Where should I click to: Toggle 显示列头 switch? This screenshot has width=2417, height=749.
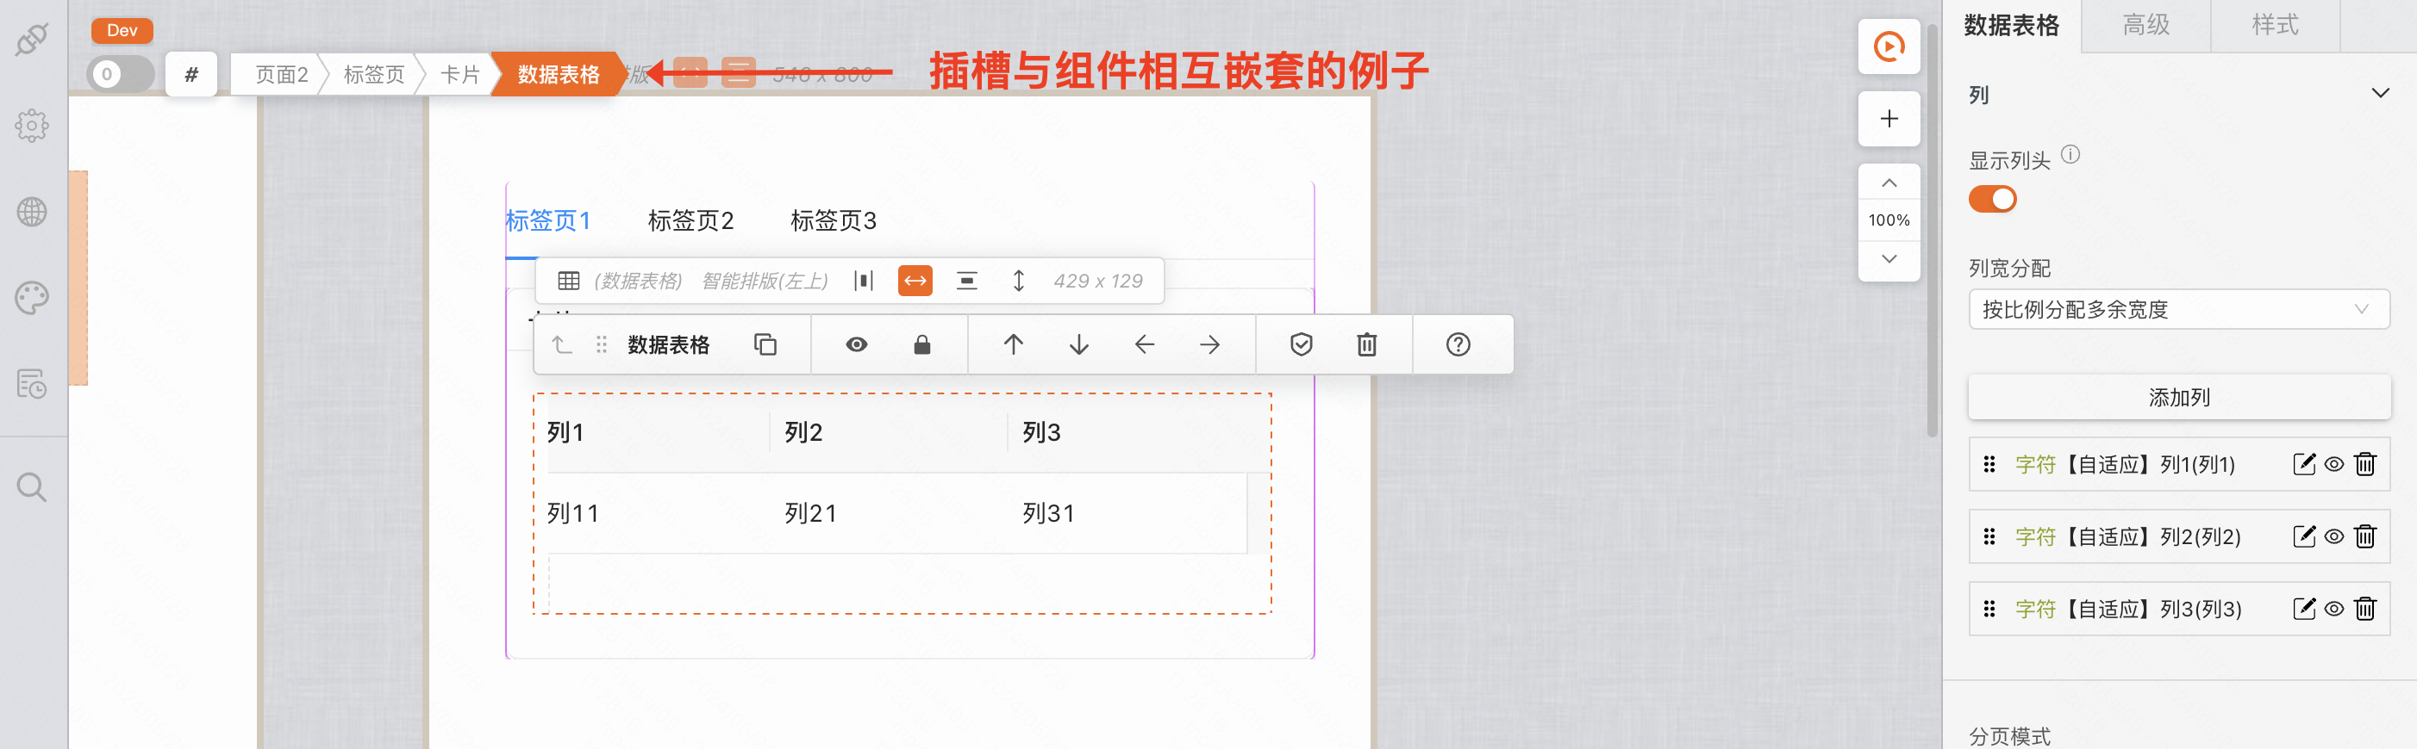click(x=1992, y=199)
